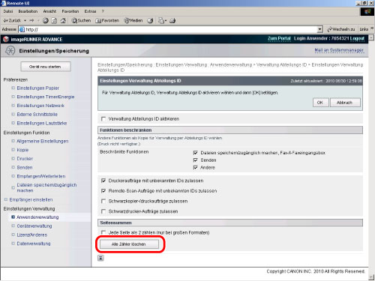Uncheck the Senden restricted function checkbox
The image size is (375, 281).
196,160
